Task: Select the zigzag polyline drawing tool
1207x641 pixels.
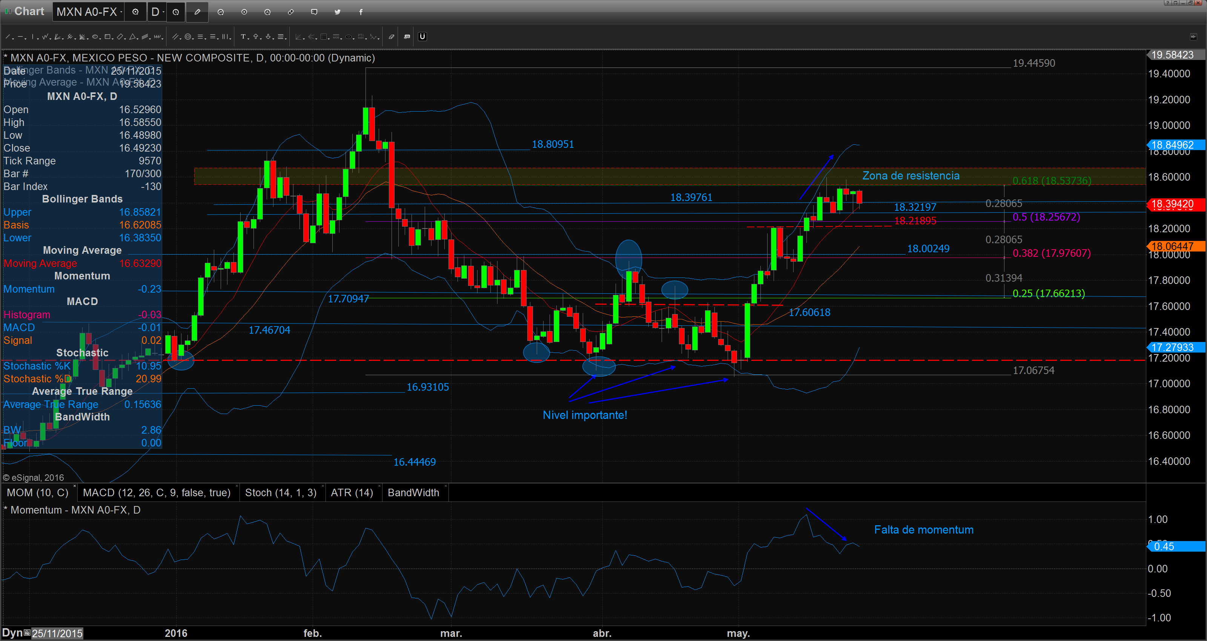Action: [45, 37]
